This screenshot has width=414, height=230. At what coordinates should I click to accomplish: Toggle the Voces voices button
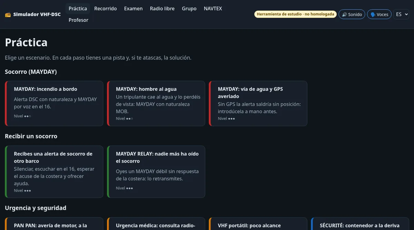click(x=379, y=14)
